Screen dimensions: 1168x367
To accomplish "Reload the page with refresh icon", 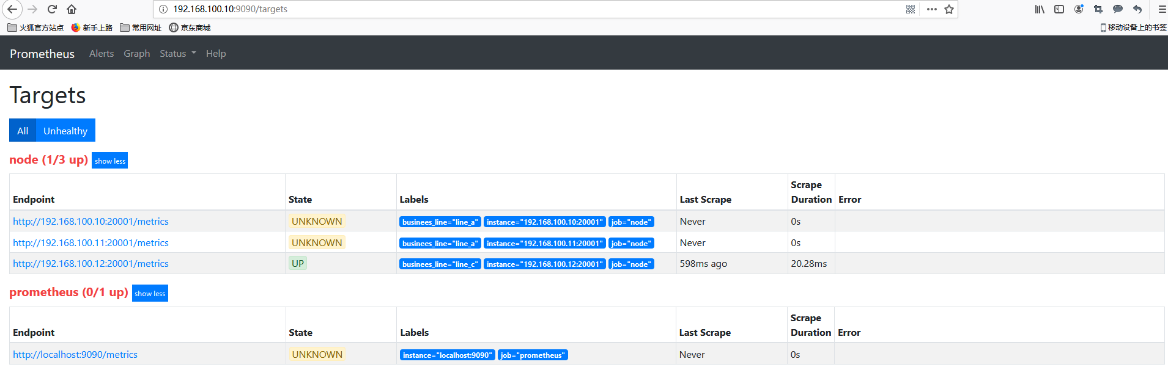I will [x=52, y=9].
